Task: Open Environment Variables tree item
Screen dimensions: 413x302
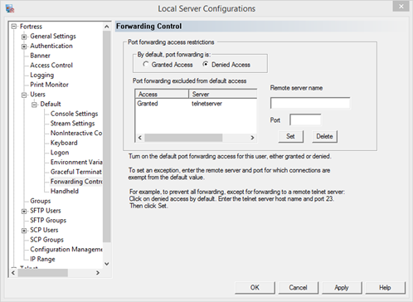Action: (x=76, y=162)
